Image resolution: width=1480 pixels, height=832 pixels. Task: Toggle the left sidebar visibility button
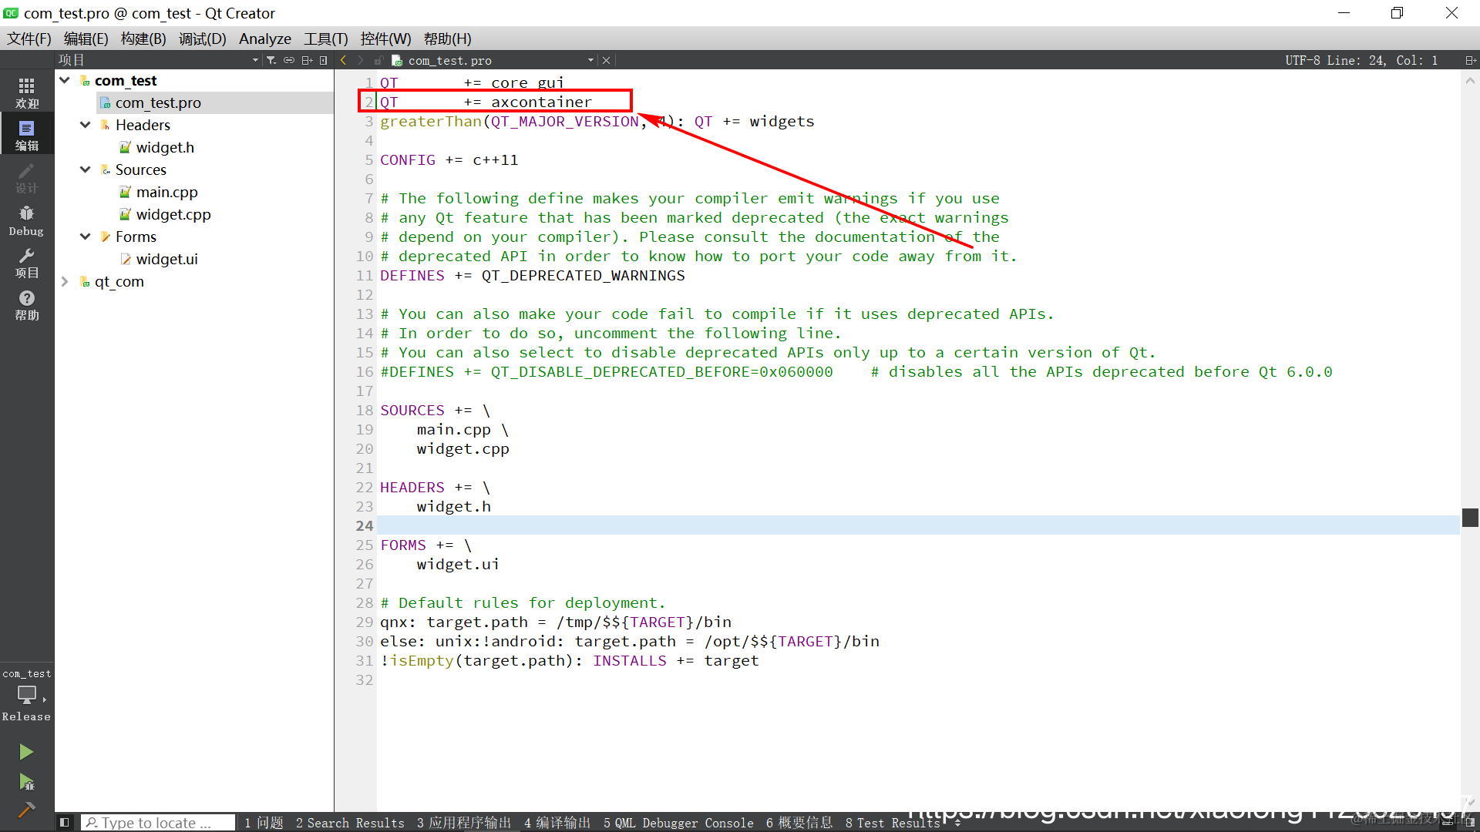(x=65, y=823)
